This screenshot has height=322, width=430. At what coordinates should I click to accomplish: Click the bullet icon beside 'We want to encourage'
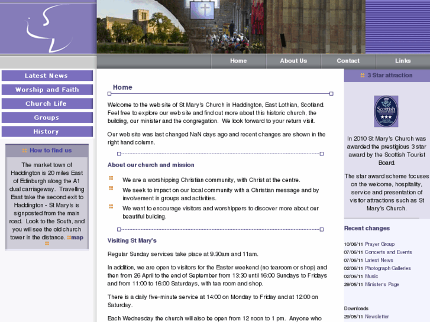(111, 206)
